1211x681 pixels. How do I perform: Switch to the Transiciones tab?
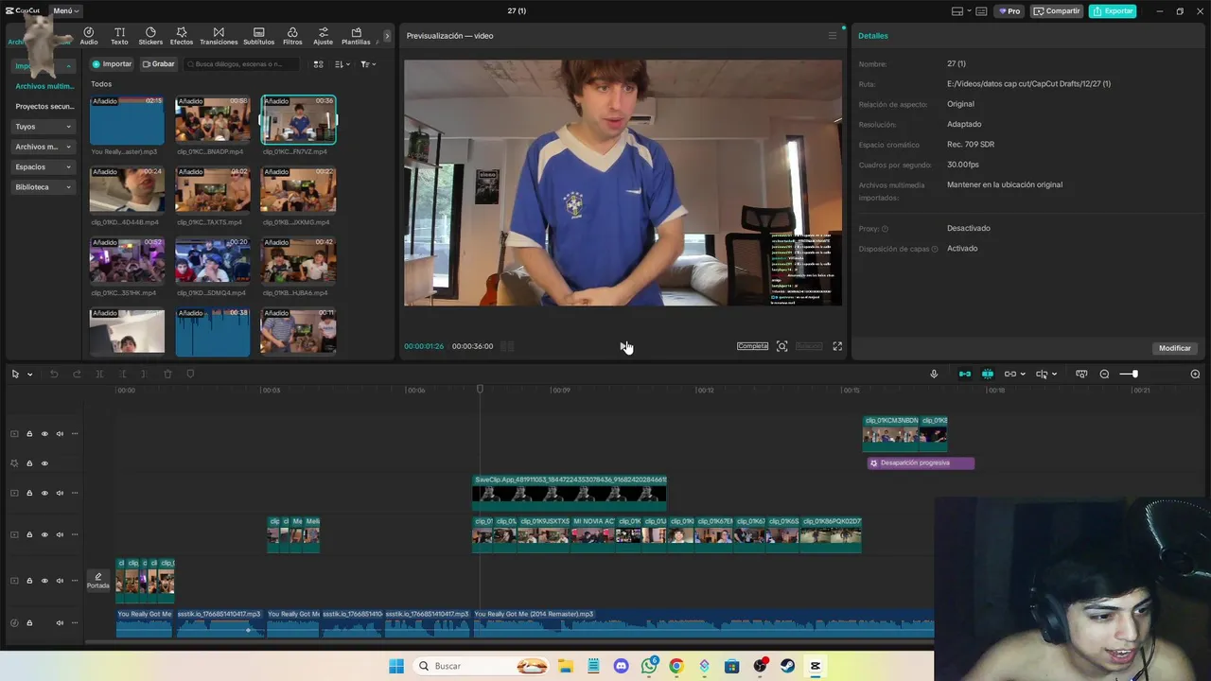pos(219,36)
